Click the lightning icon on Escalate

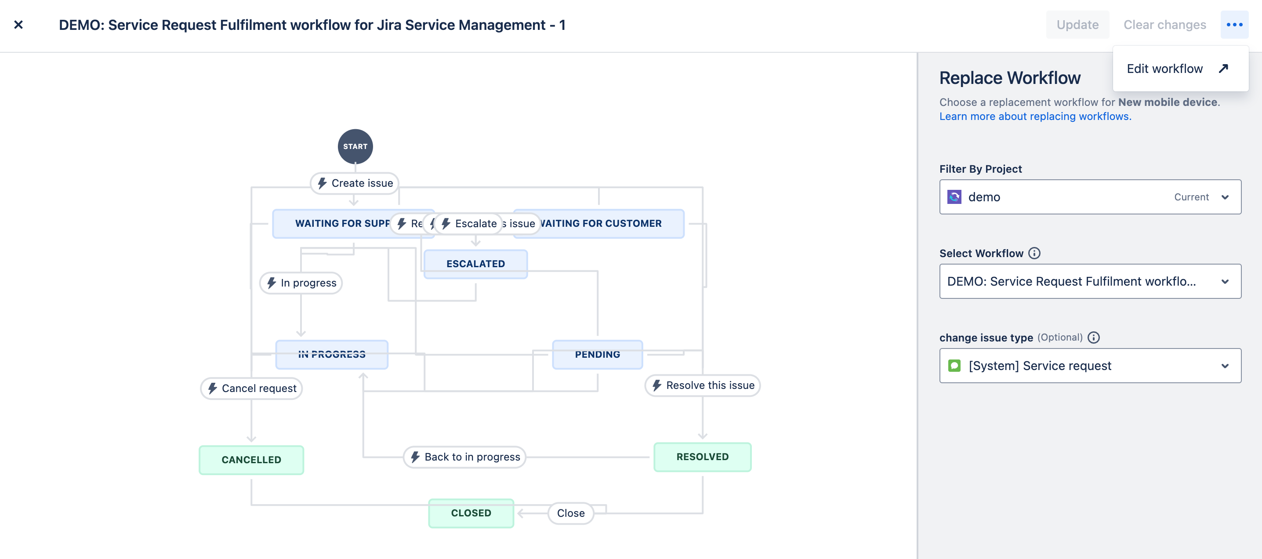445,223
